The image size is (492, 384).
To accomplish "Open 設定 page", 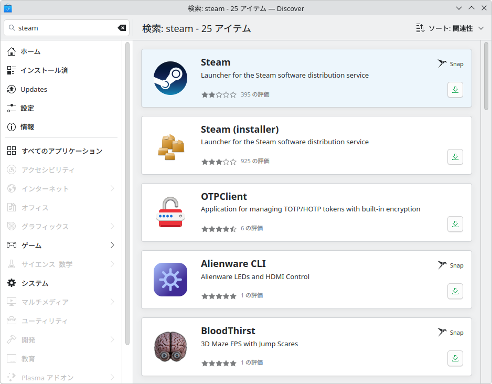I will coord(61,108).
